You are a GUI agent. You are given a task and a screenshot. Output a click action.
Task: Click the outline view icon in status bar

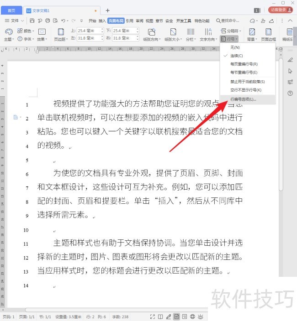coord(185,317)
